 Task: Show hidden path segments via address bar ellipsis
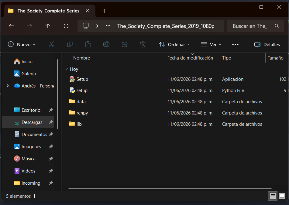click(108, 26)
